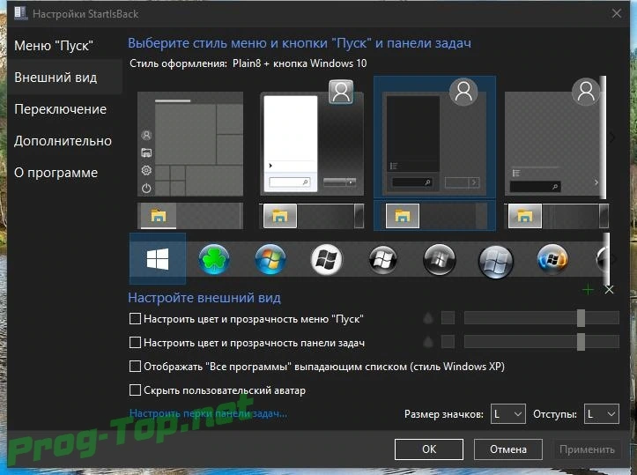Screen dimensions: 637x475
Task: Click the Start menu color swatch
Action: point(448,318)
